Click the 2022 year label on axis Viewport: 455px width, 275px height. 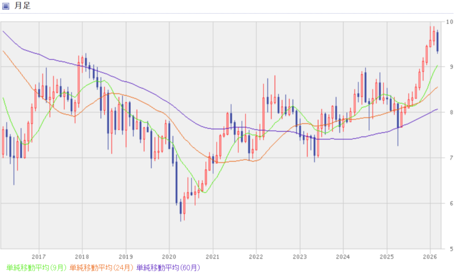pyautogui.click(x=256, y=257)
